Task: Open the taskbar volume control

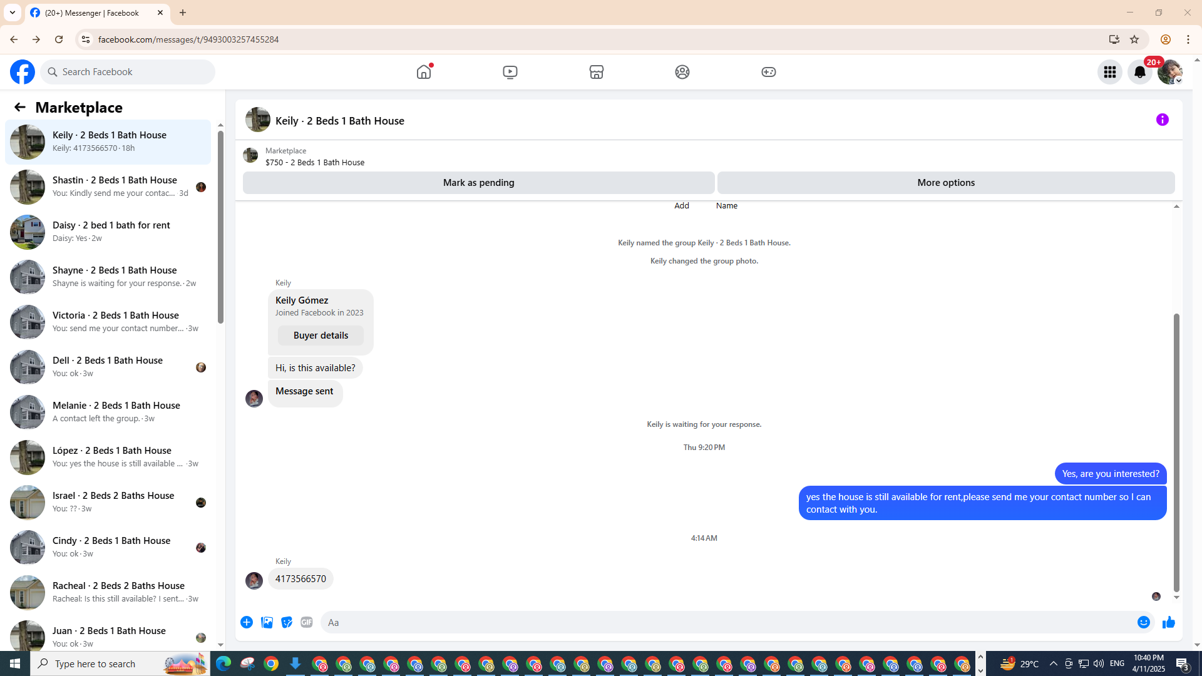Action: (x=1099, y=663)
